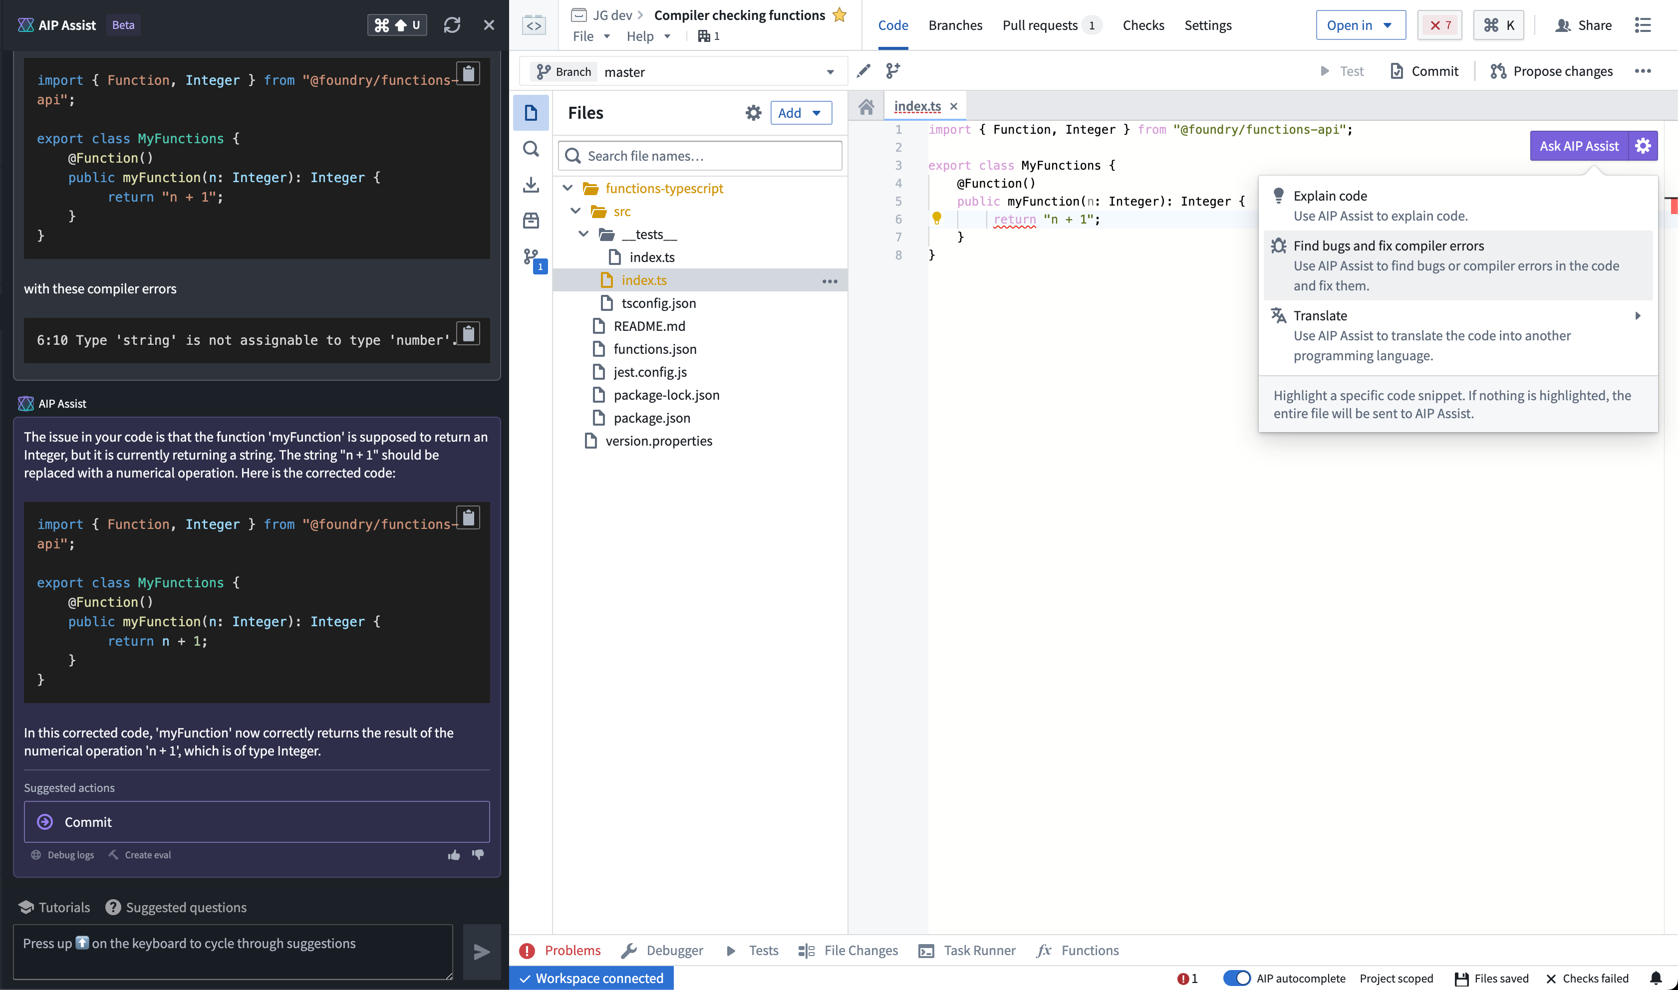
Task: Click the 7 errors indicator button
Action: pos(1439,25)
